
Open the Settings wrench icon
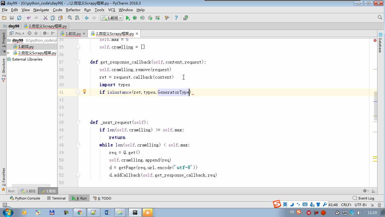point(167,18)
